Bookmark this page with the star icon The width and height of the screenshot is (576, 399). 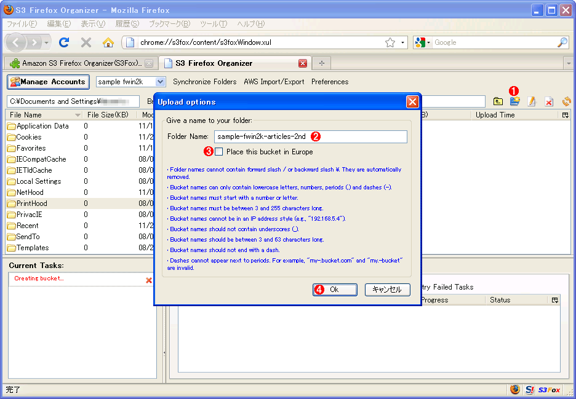coord(390,42)
